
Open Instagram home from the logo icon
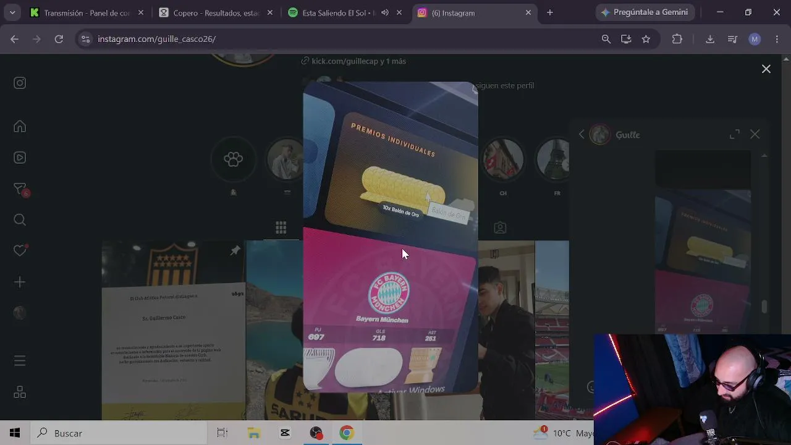20,83
